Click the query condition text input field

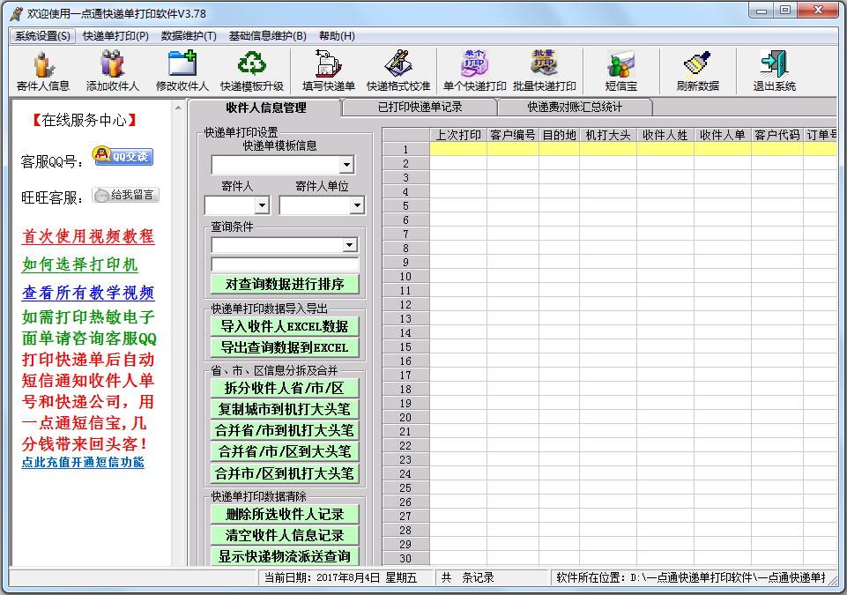[x=285, y=264]
